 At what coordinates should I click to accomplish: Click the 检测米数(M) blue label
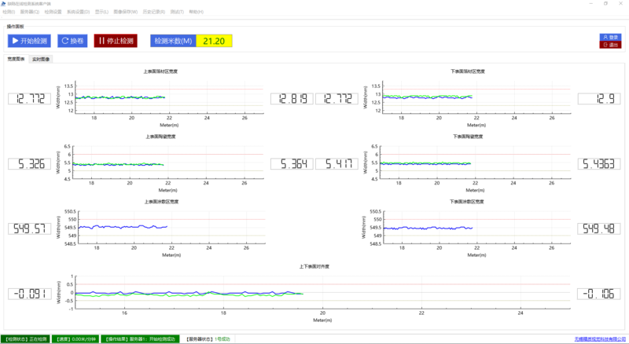[x=173, y=41]
